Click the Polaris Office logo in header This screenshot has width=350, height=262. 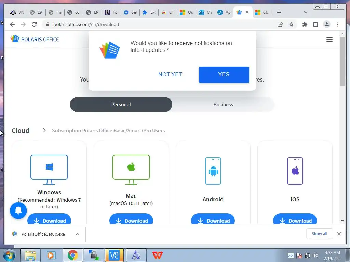tap(35, 39)
